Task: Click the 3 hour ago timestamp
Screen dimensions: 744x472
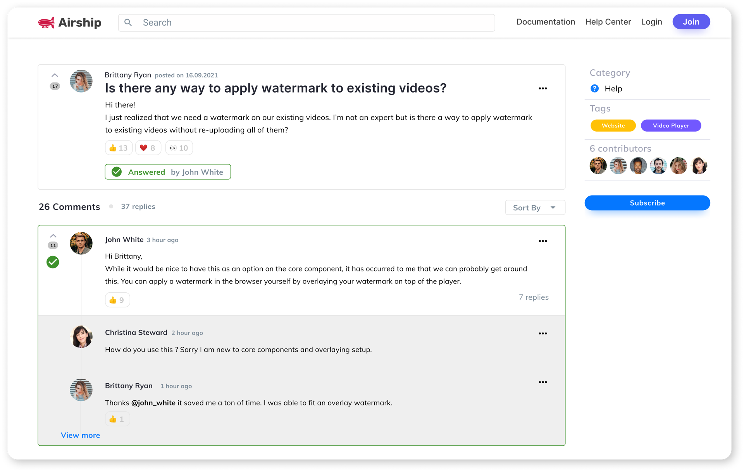Action: 162,240
